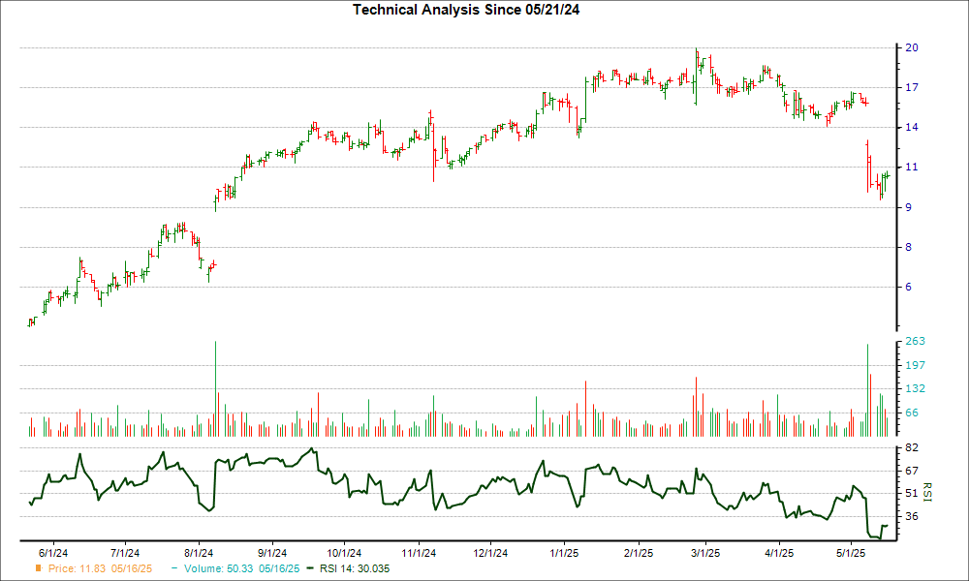Click the 5/1/25 date label on the x-axis
Screen dimensions: 969x581
[x=851, y=553]
